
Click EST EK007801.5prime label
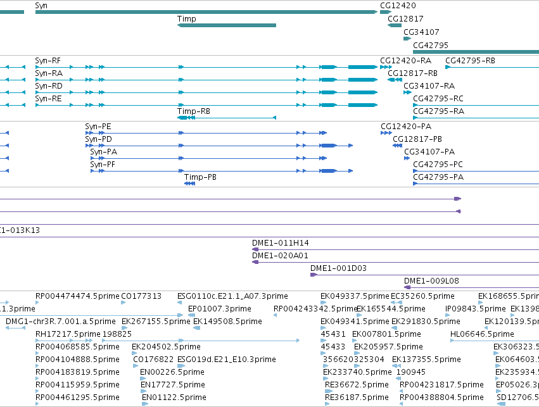coord(387,334)
